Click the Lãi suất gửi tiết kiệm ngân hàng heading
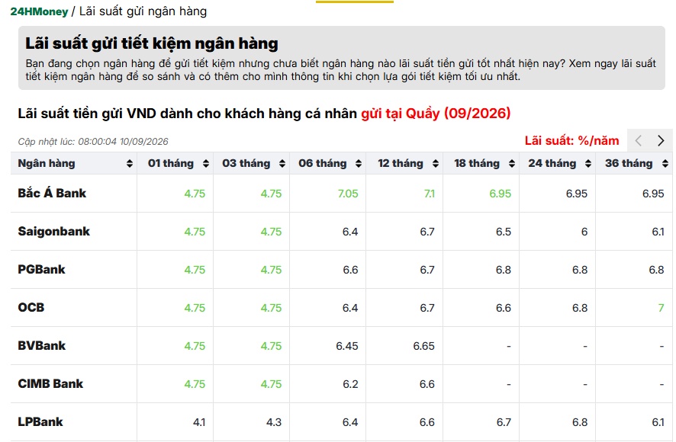The image size is (676, 442). coord(152,43)
